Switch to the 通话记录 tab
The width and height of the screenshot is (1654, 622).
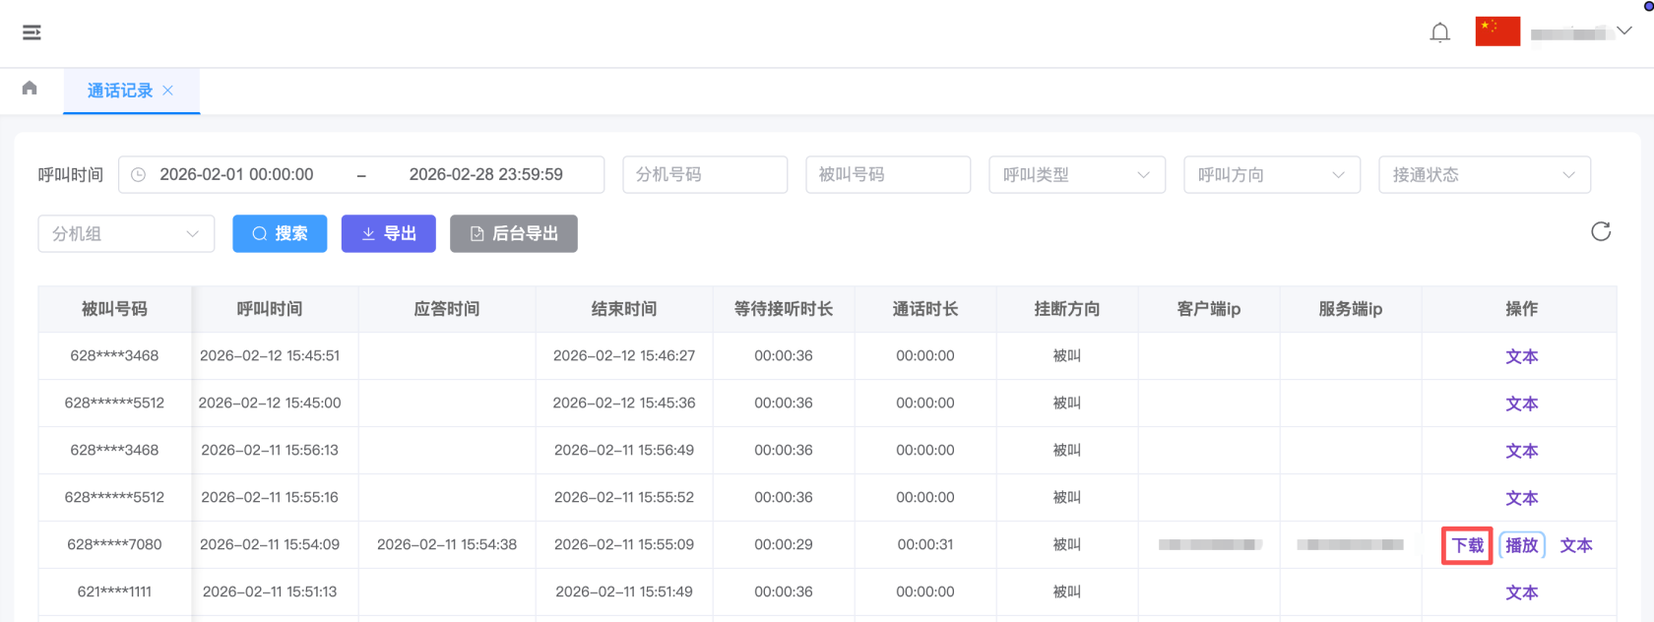coord(119,91)
